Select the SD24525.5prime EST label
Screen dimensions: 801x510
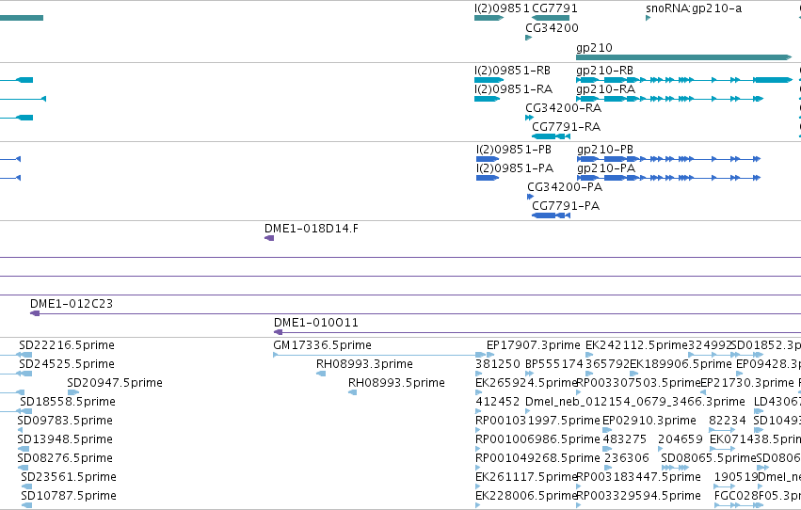pyautogui.click(x=67, y=364)
